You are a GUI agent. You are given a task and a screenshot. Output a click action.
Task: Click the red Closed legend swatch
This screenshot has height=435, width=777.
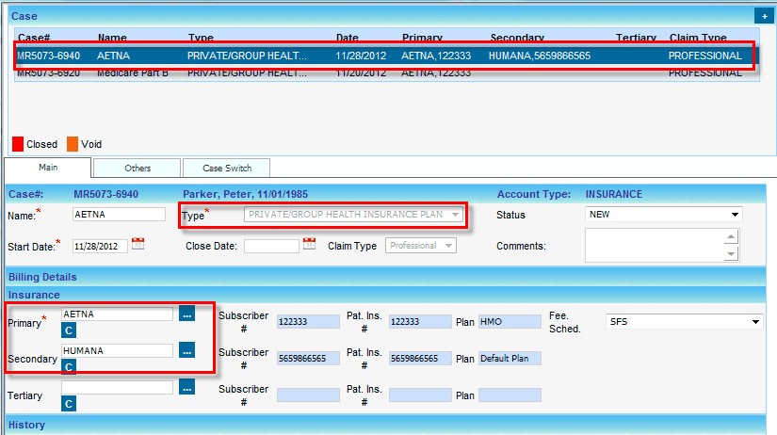click(x=18, y=144)
